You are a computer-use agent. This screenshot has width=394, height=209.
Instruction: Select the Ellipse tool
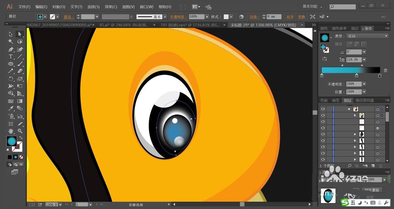click(x=11, y=64)
